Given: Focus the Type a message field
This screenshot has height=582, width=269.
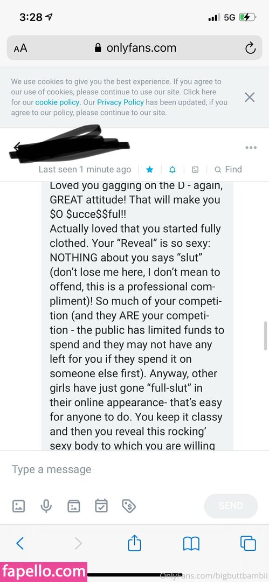Looking at the screenshot, I should pyautogui.click(x=135, y=469).
